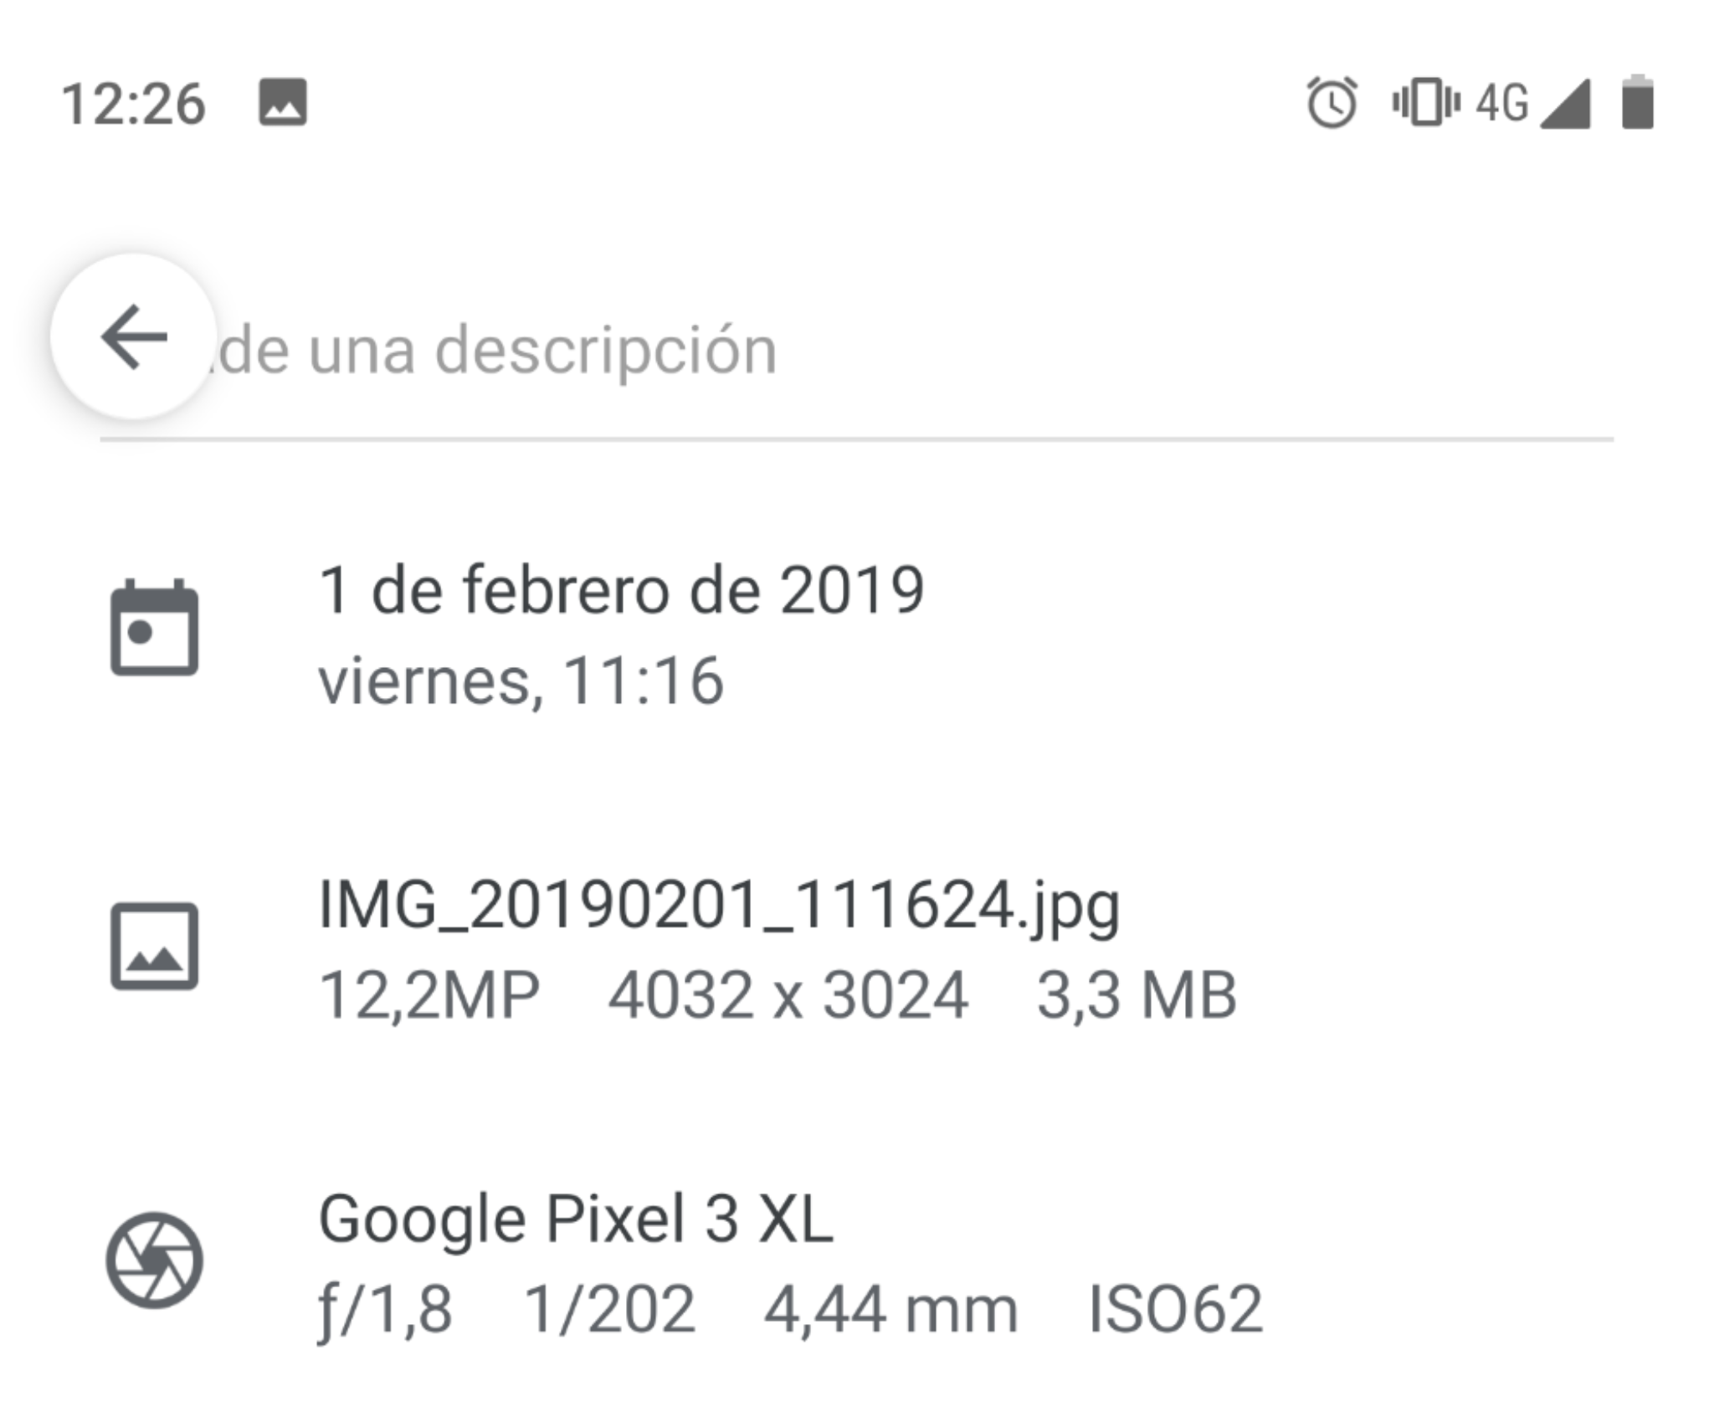Tap the f/1,8 aperture value
The width and height of the screenshot is (1714, 1417).
click(x=386, y=1310)
